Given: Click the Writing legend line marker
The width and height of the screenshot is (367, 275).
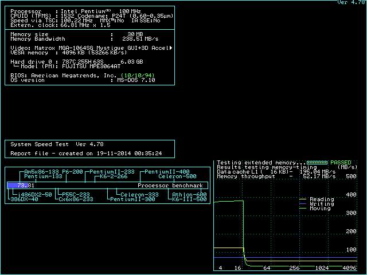Looking at the screenshot, I should (303, 204).
